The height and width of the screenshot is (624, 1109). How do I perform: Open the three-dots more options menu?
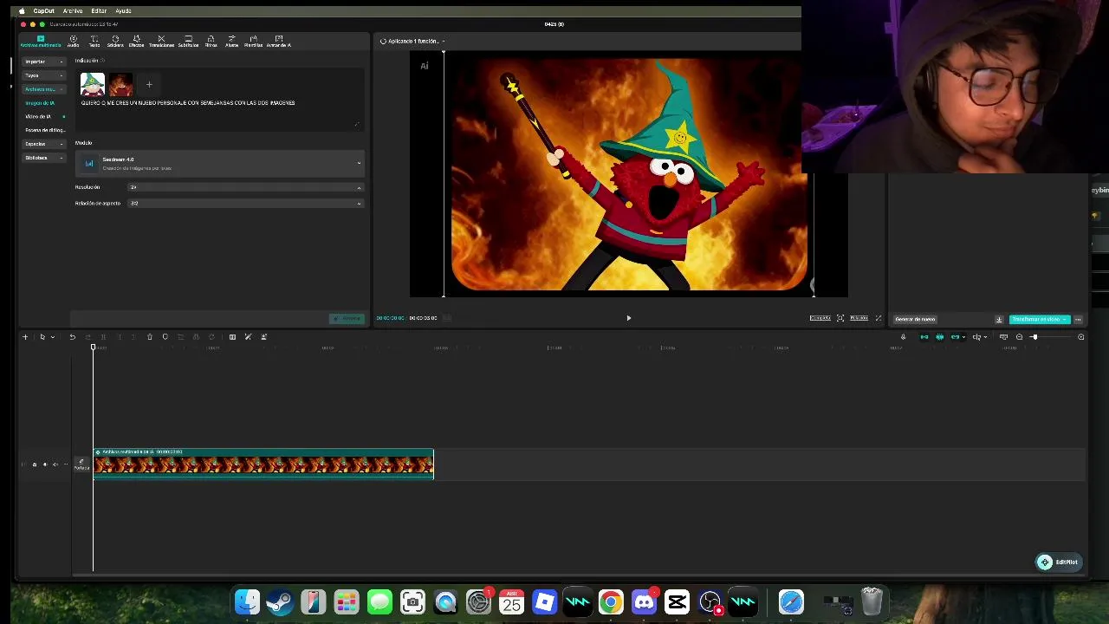[1078, 319]
